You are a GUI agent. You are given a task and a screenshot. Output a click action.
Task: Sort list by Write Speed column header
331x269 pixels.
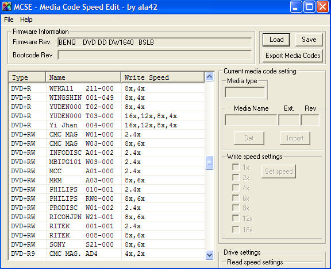(x=163, y=77)
